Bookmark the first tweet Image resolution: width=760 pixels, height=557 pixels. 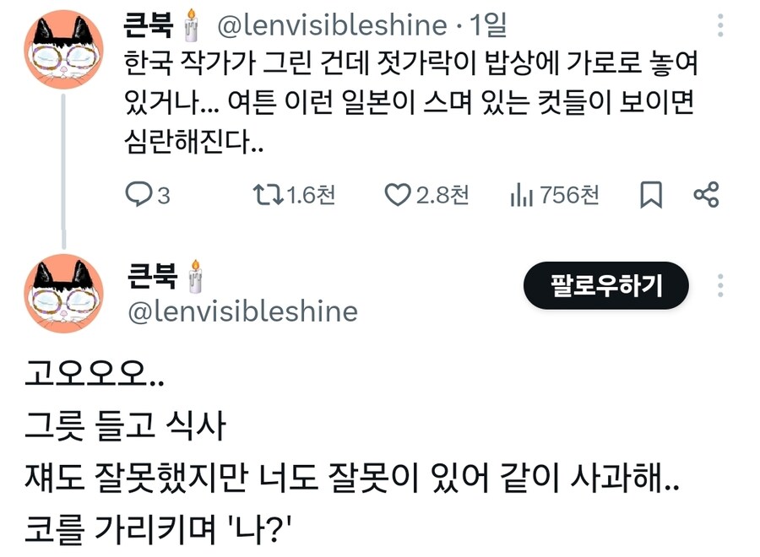[650, 195]
